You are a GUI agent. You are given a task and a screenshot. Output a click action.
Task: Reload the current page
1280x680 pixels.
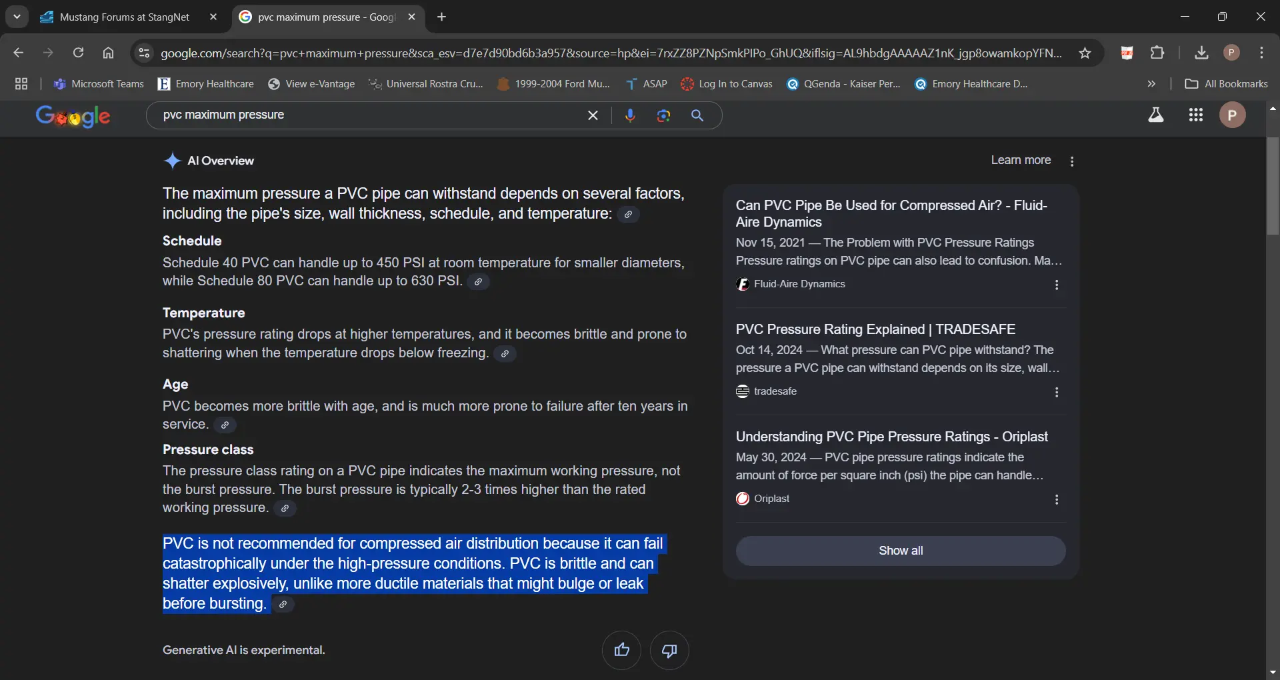(78, 53)
